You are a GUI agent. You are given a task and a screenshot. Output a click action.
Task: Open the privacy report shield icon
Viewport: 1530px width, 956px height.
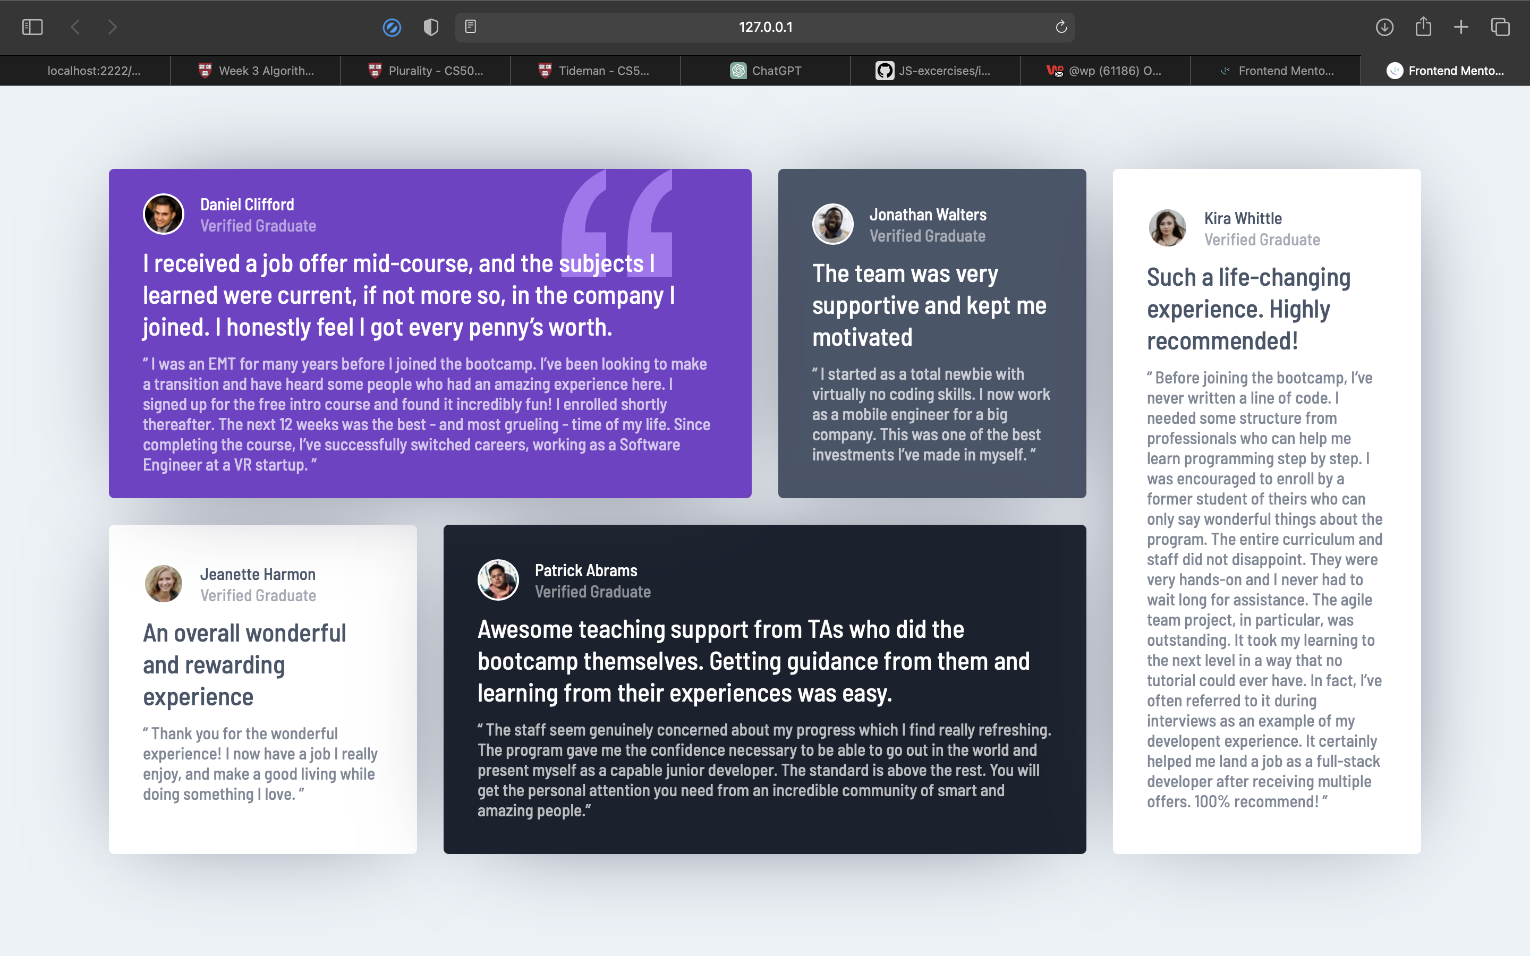click(x=430, y=27)
